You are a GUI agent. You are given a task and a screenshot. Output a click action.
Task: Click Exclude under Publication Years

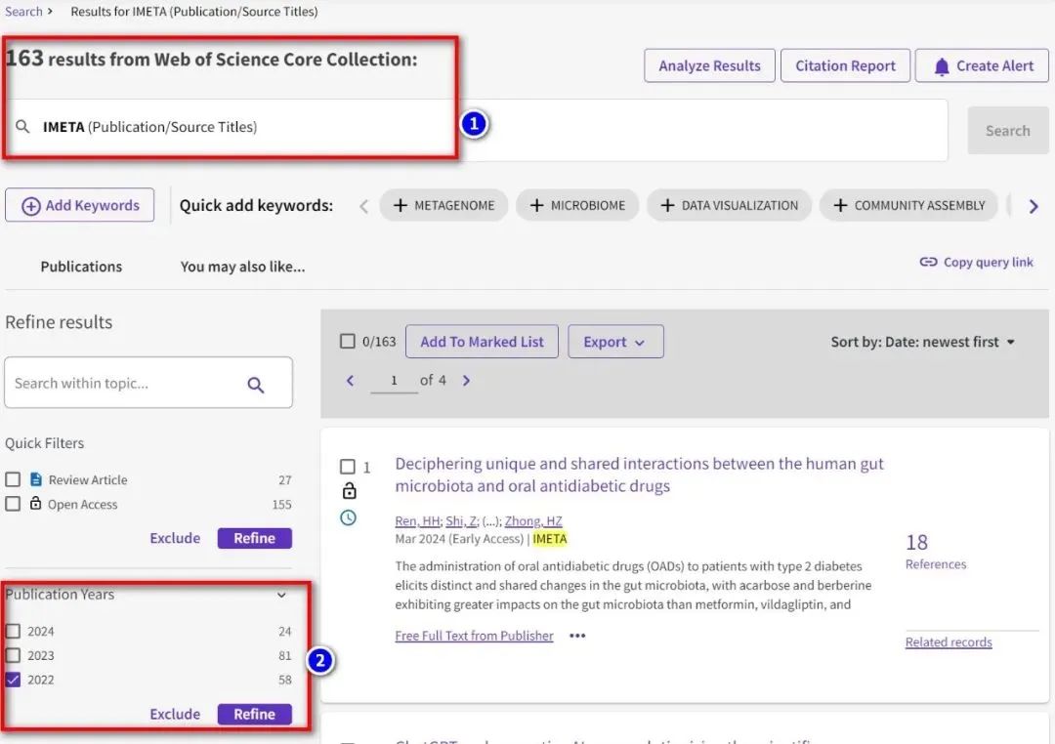(175, 714)
